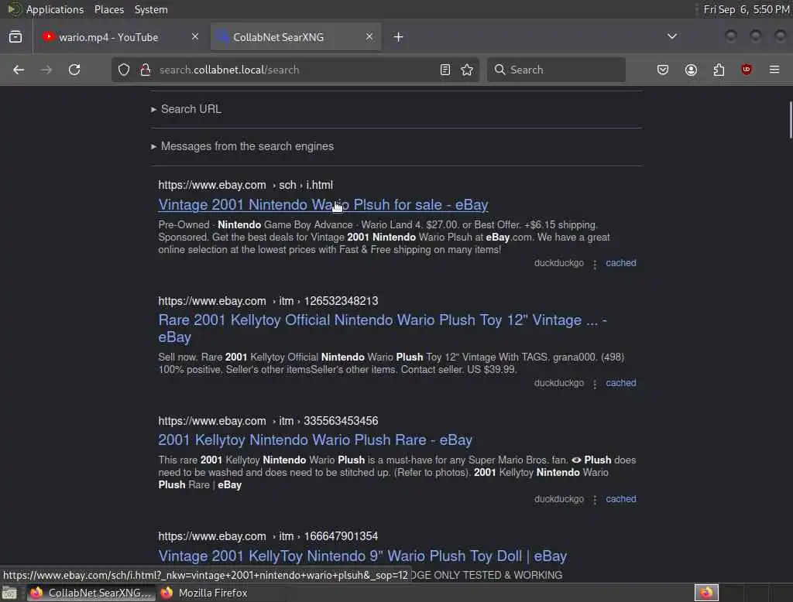
Task: Switch to the wario.mp4 - YouTube tab
Action: (119, 37)
